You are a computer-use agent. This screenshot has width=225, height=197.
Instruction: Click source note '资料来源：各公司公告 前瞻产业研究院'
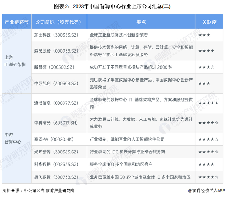pos(38,191)
